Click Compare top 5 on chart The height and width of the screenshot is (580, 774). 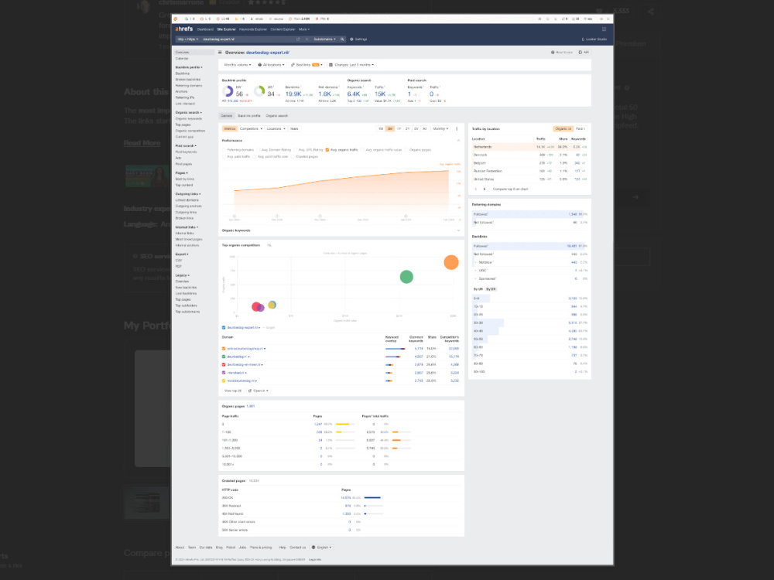click(510, 189)
